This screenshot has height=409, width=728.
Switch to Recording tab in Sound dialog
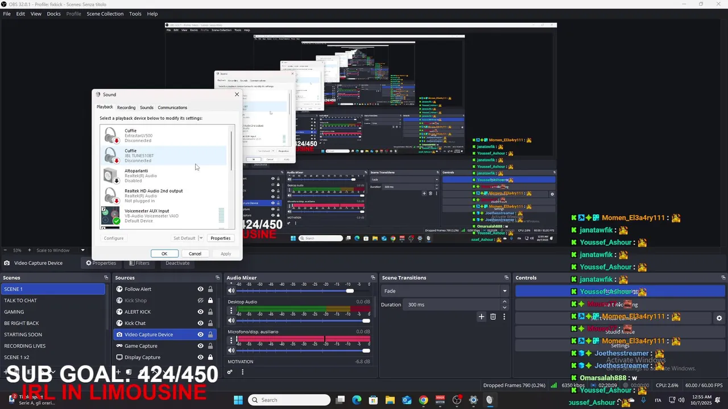[x=126, y=107]
